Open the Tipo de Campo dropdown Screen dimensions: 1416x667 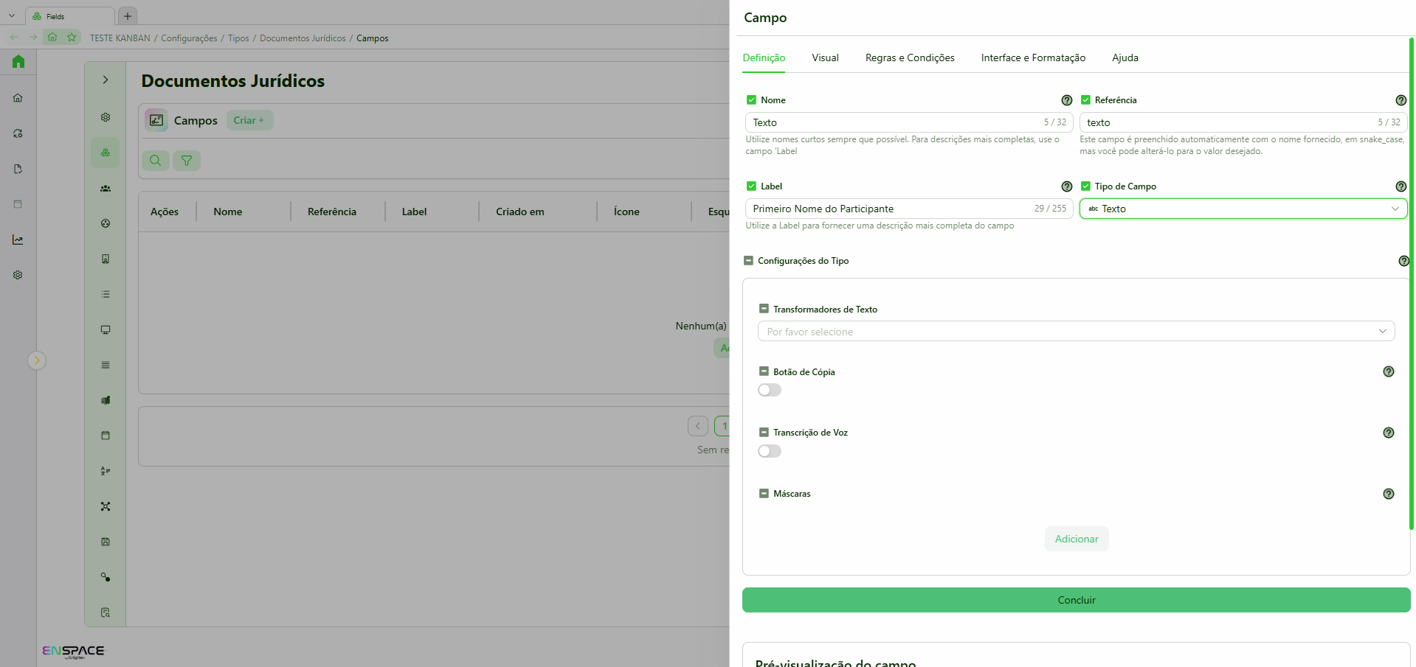[1243, 209]
